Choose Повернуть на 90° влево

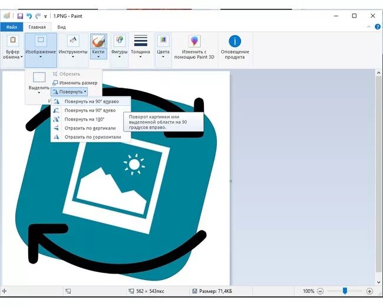pos(91,110)
